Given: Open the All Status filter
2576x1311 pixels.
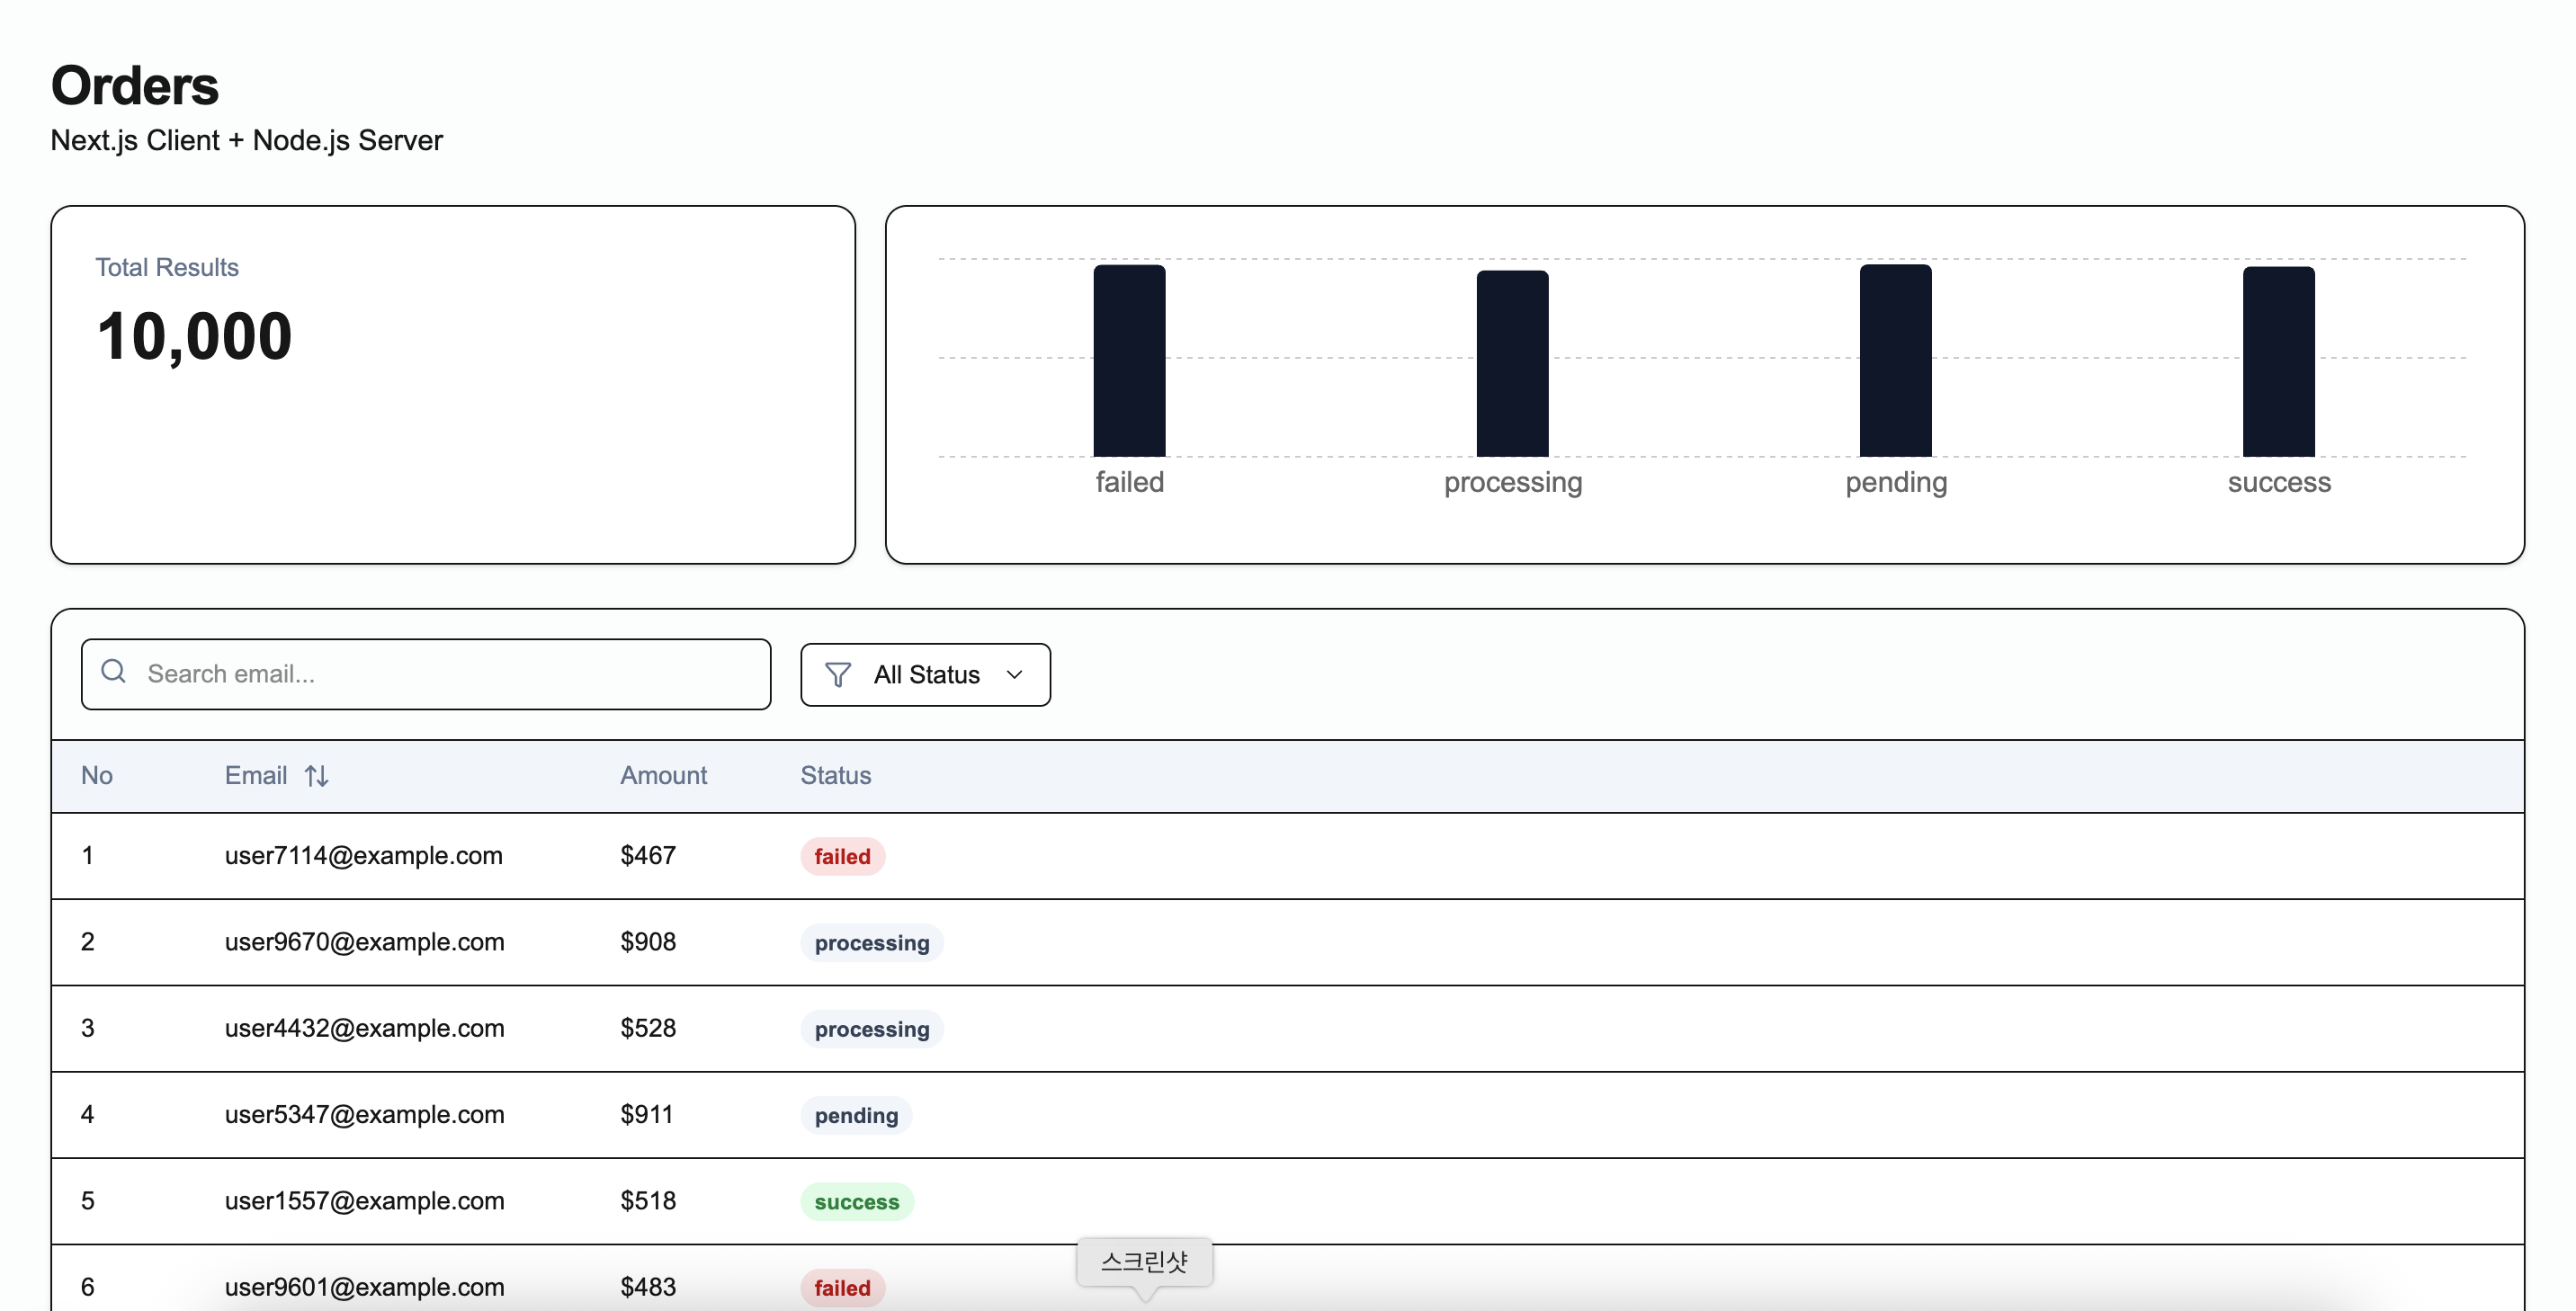Looking at the screenshot, I should [x=925, y=675].
